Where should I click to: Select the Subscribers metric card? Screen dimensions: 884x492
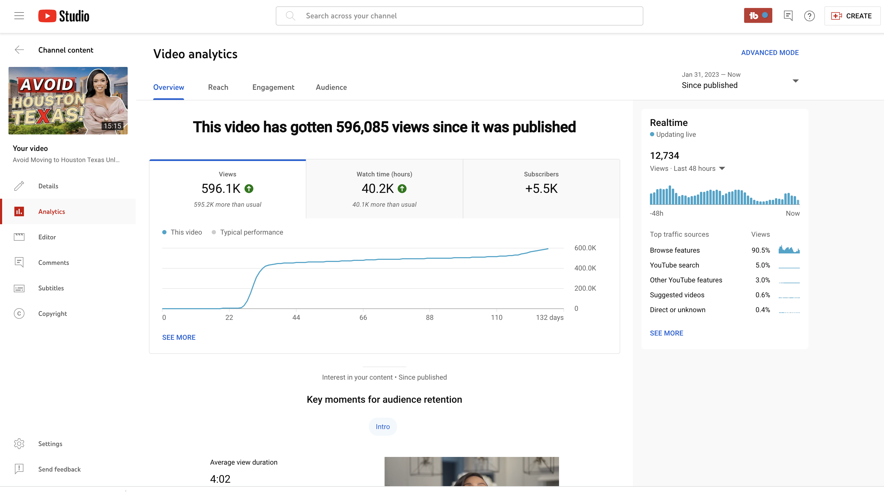tap(541, 189)
